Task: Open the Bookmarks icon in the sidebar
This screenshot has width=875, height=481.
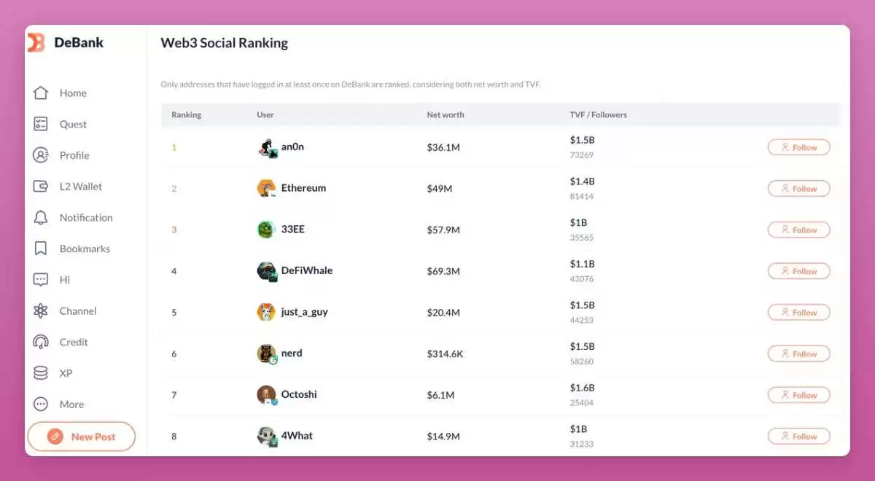Action: 41,249
